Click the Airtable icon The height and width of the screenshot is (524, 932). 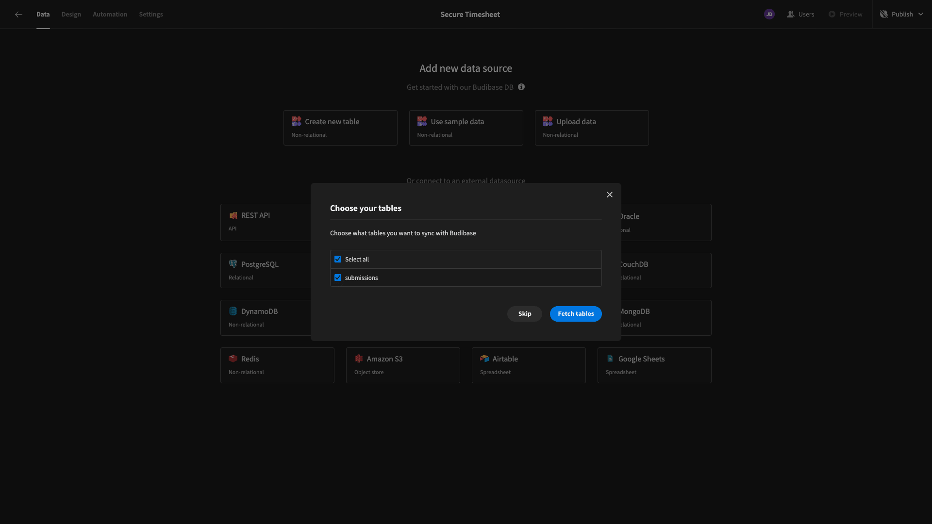click(x=484, y=359)
